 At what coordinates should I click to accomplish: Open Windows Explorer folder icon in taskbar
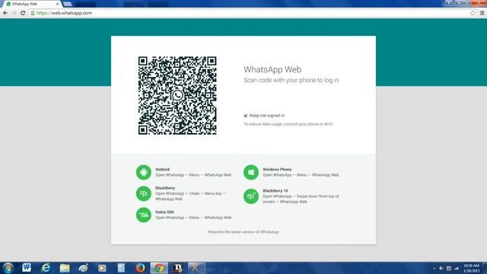tap(65, 268)
